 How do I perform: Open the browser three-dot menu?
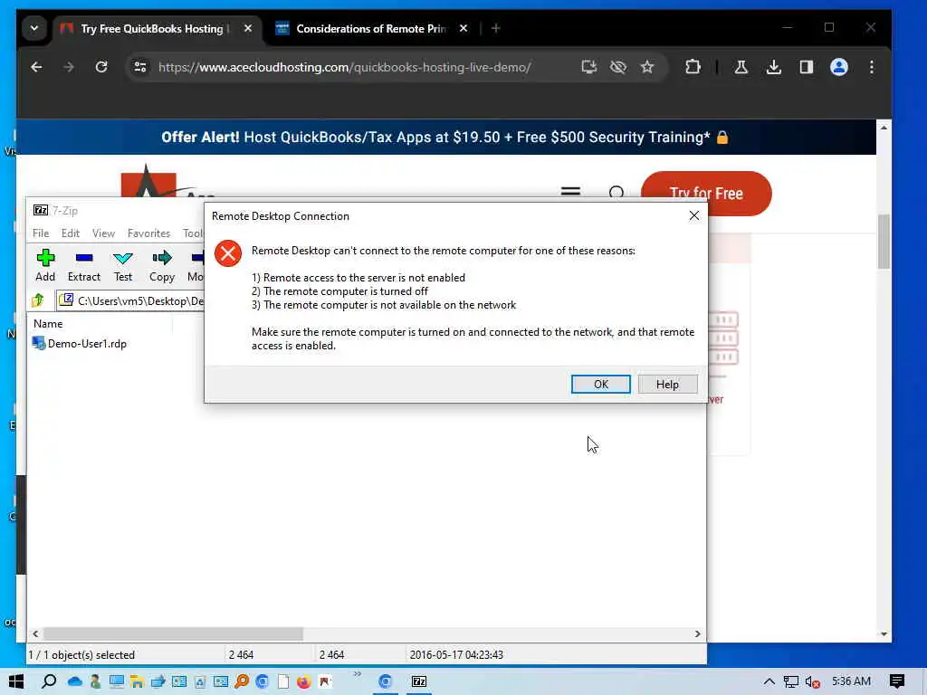pos(872,67)
